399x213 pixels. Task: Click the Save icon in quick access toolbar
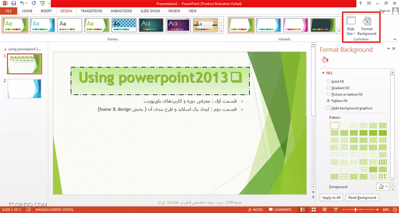14,3
